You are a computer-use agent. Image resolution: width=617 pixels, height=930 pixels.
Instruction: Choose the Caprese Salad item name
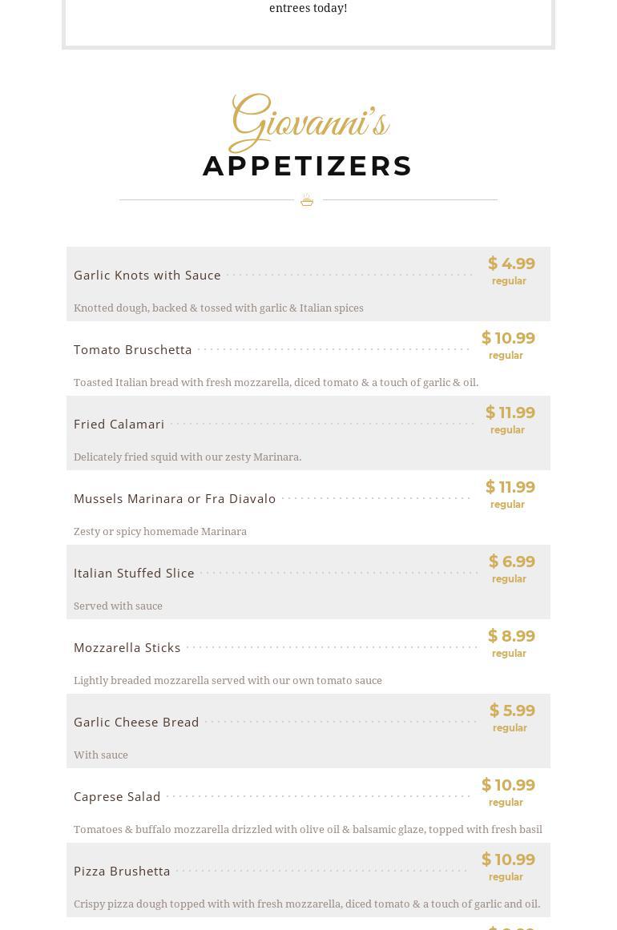pyautogui.click(x=117, y=796)
